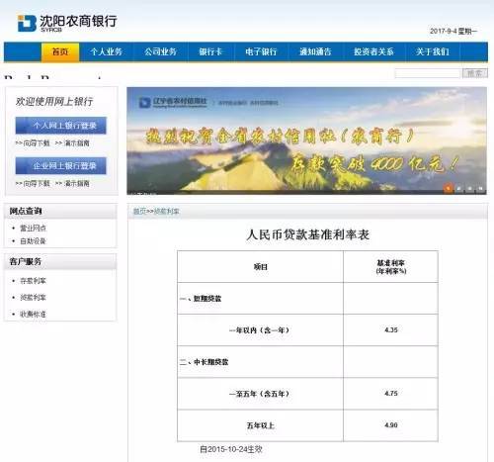The image size is (494, 462).
Task: Click the 基准利率(年利率%) column header
Action: [391, 267]
